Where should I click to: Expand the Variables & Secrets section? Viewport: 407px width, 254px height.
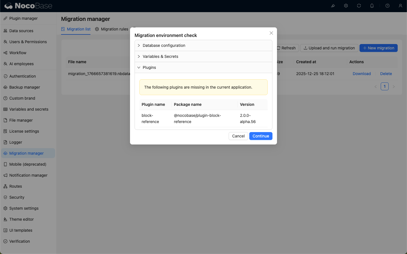click(x=160, y=56)
